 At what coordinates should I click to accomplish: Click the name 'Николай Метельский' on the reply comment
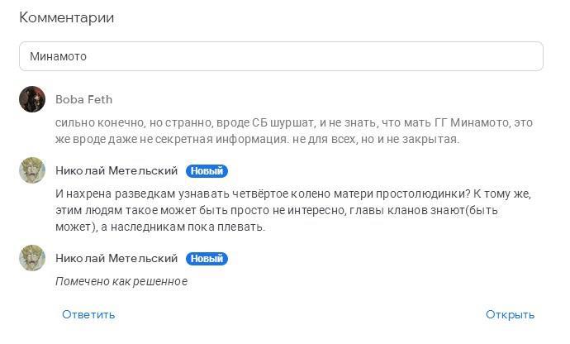click(x=116, y=171)
